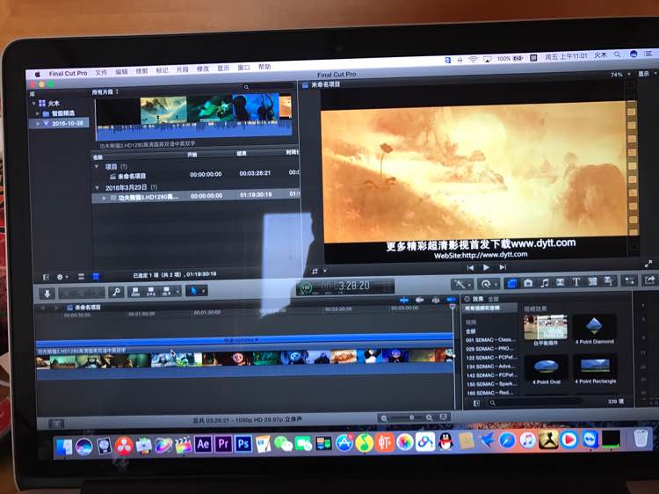
Task: Expand the 2016-10-28 event
Action: [38, 124]
